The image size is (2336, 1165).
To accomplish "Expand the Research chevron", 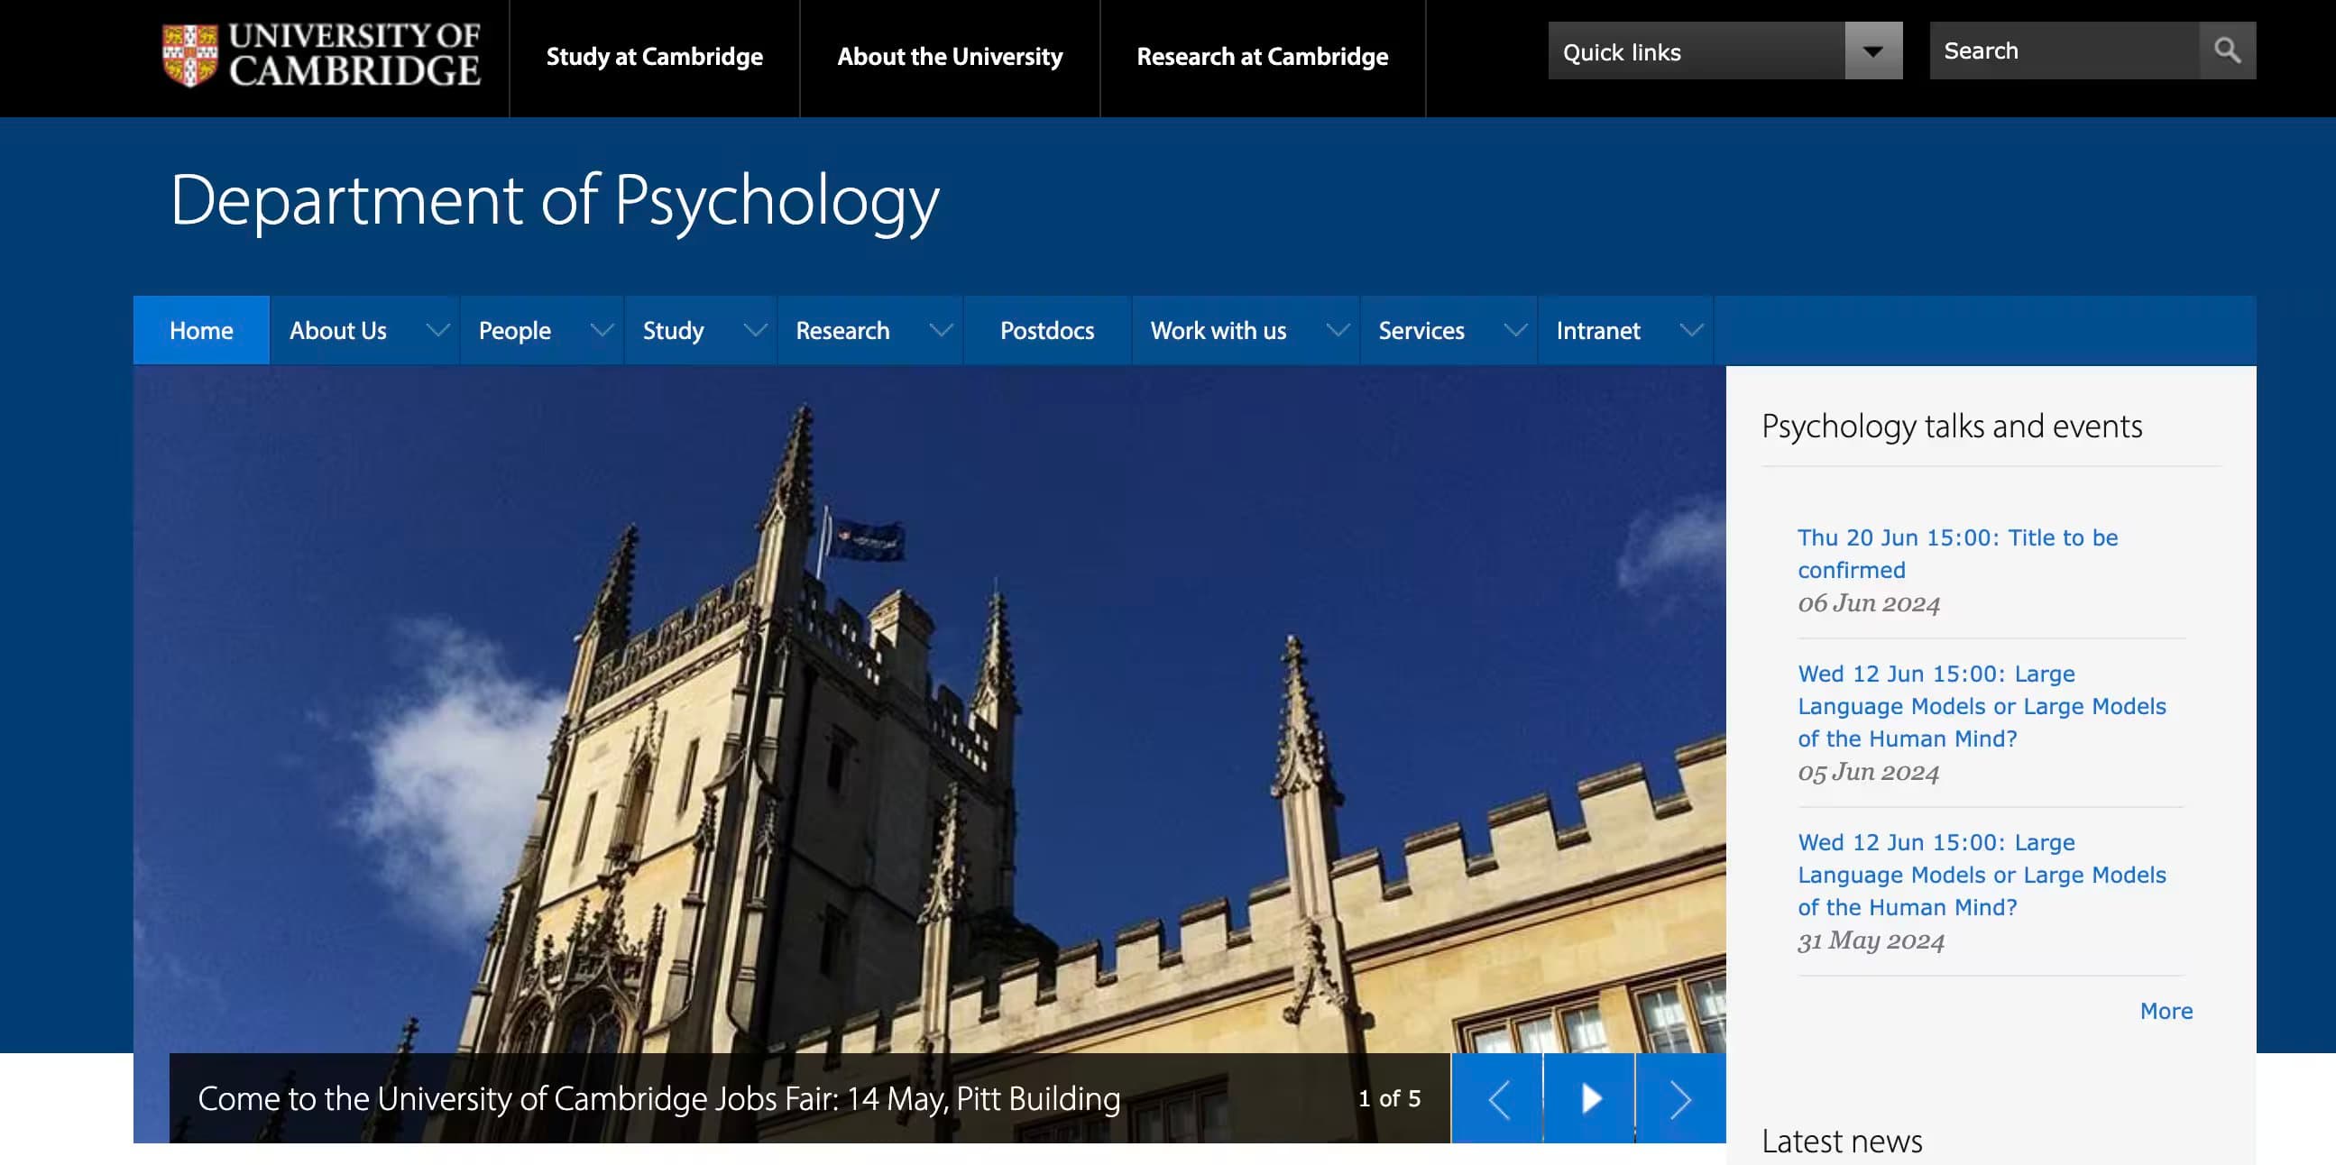I will click(x=942, y=330).
